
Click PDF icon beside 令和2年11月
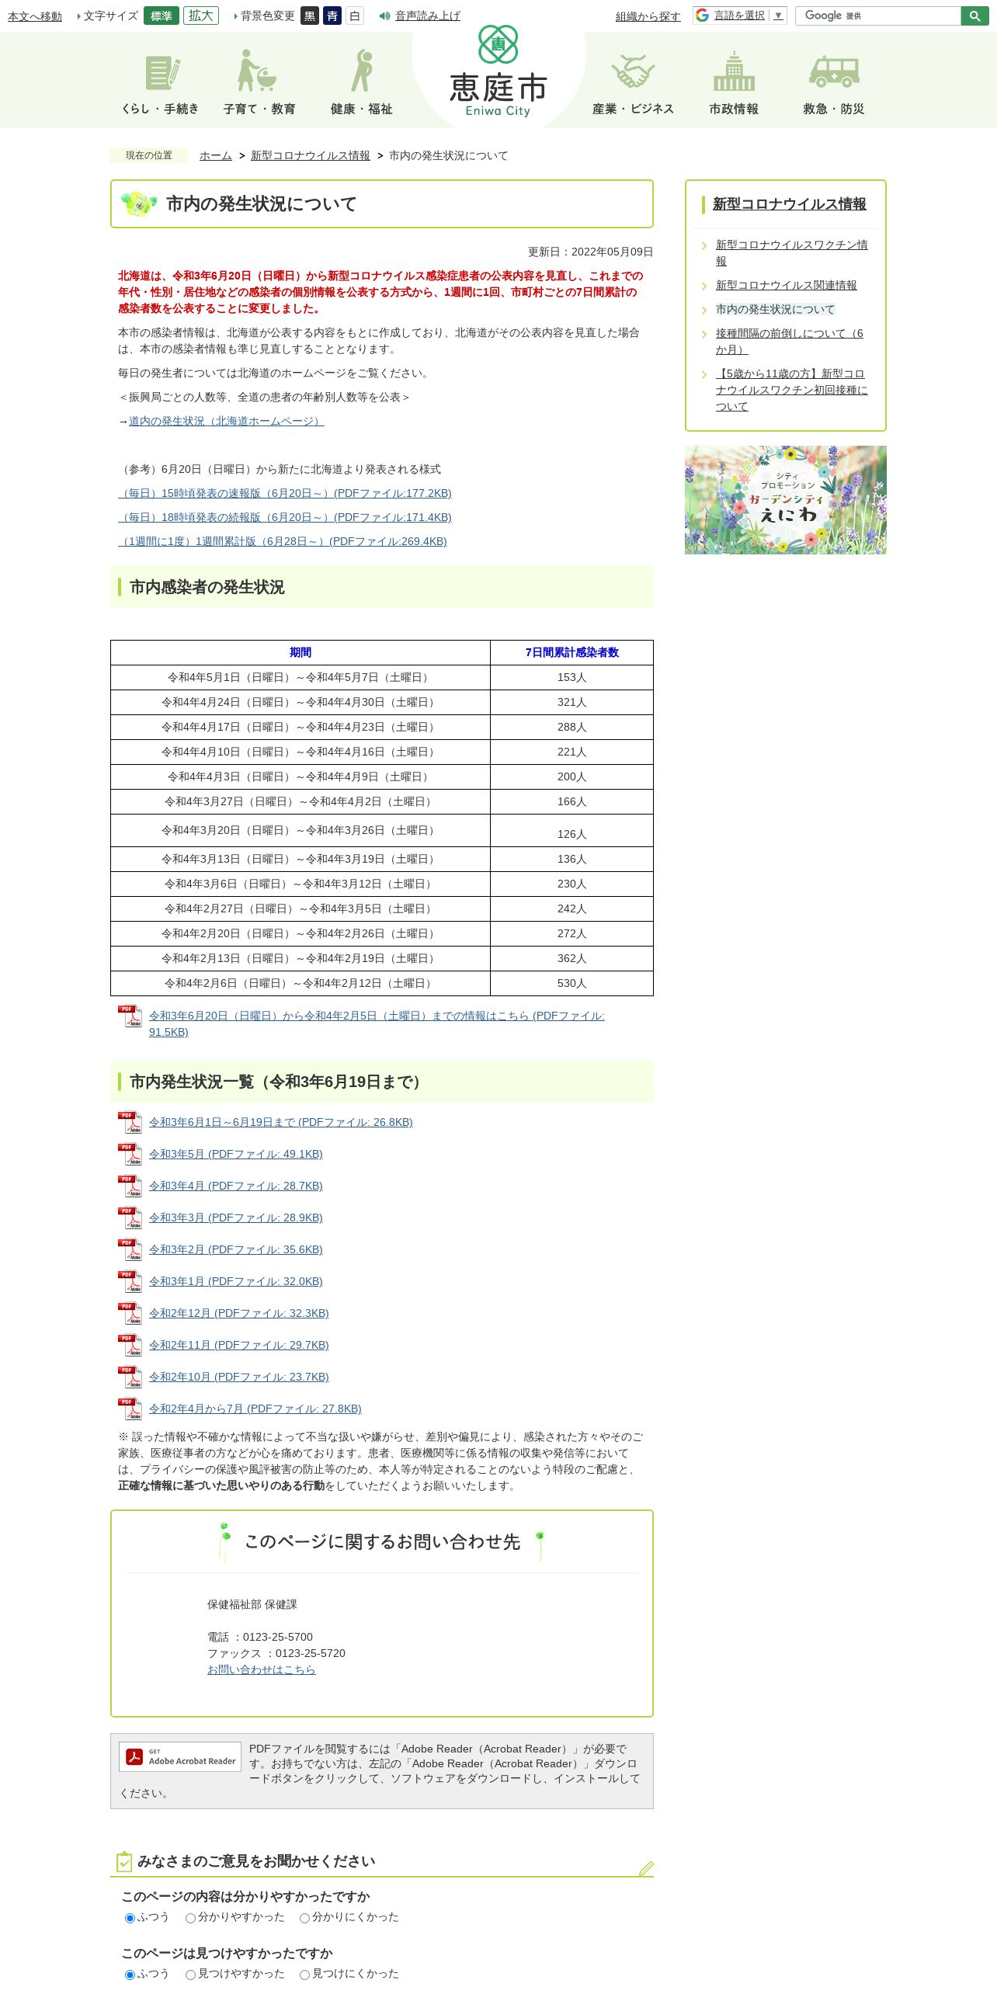(130, 1346)
